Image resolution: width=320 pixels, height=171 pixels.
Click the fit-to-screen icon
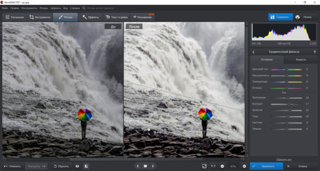click(x=204, y=166)
